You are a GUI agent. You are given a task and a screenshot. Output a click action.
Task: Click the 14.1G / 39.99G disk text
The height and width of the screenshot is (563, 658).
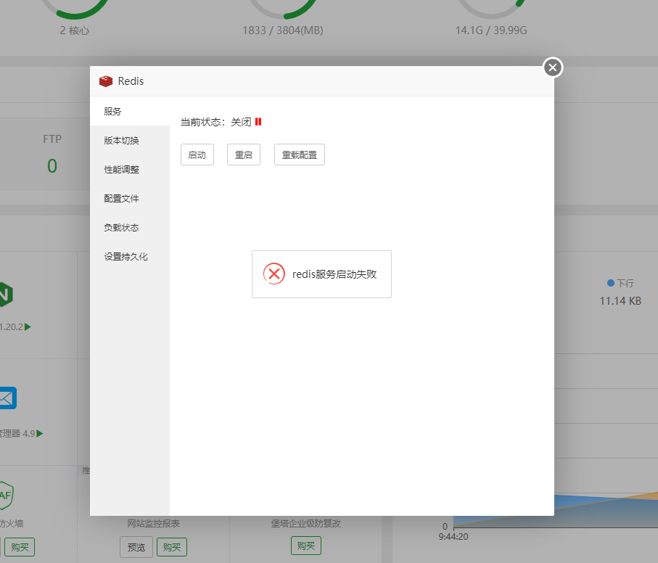pos(491,30)
